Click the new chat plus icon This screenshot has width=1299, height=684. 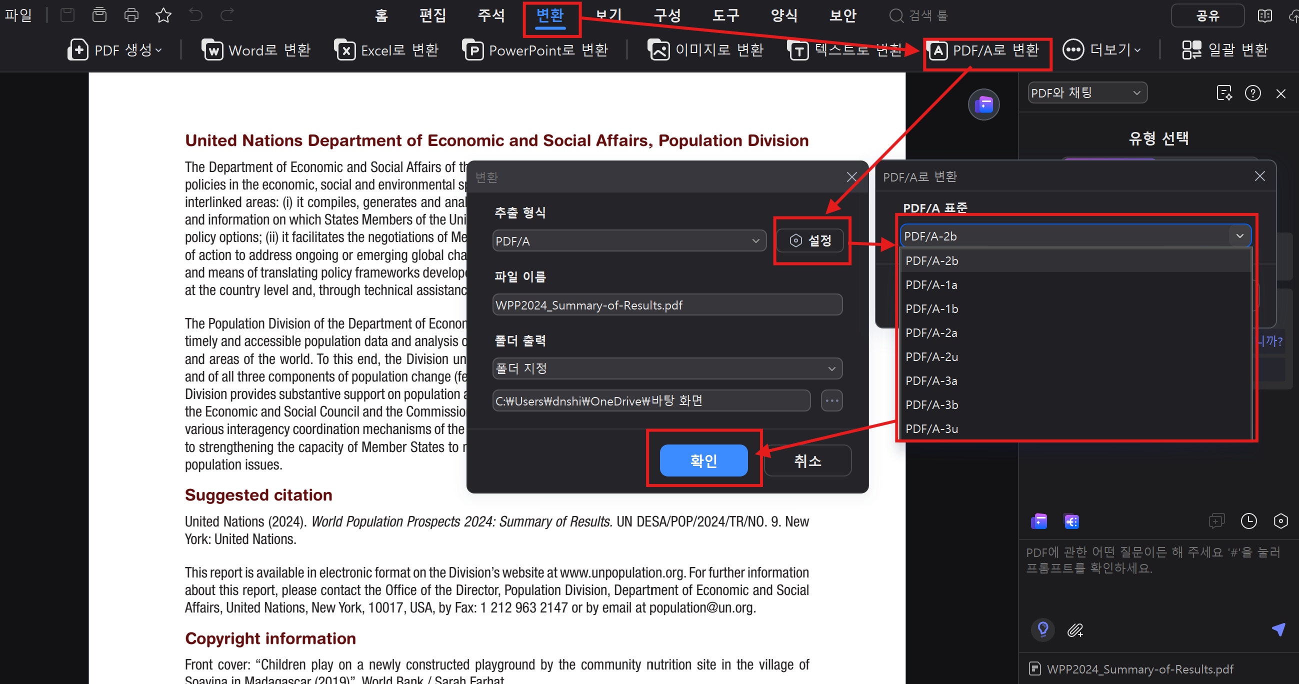click(1216, 521)
